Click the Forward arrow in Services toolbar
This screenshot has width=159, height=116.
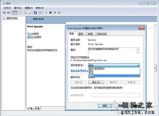click(9, 13)
